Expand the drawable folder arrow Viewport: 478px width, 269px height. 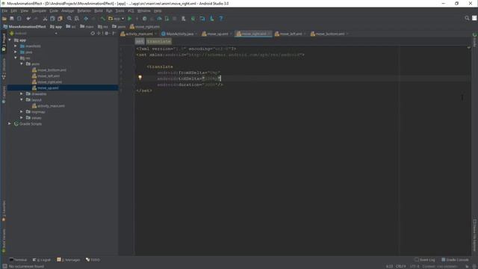[x=22, y=93]
